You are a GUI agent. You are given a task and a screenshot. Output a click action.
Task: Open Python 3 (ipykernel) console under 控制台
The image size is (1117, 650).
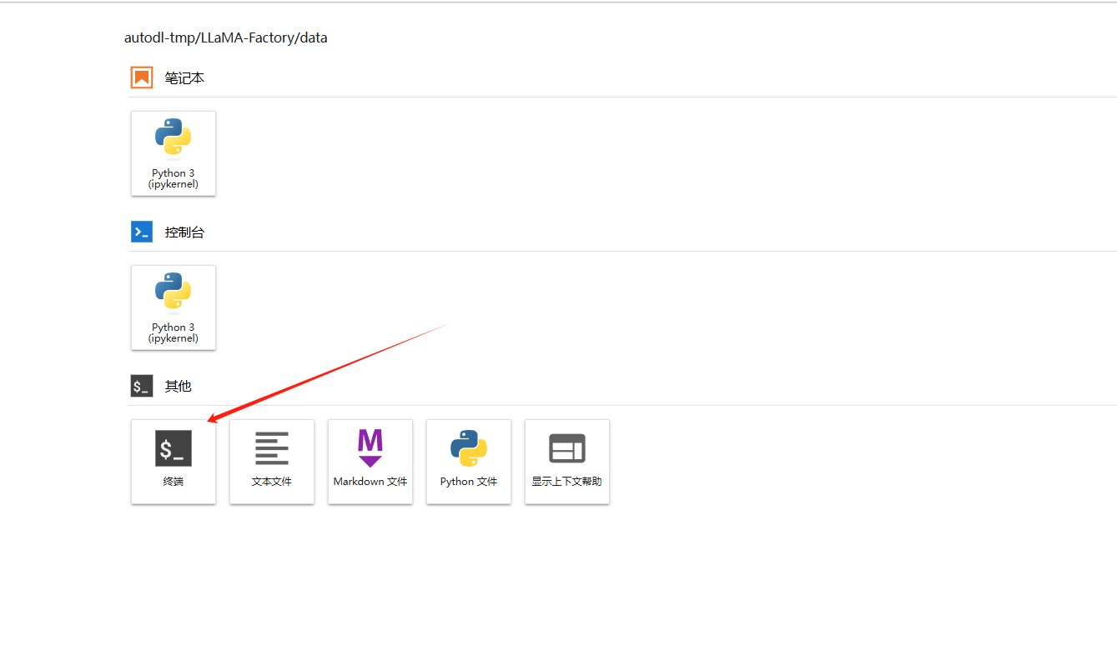(x=174, y=307)
